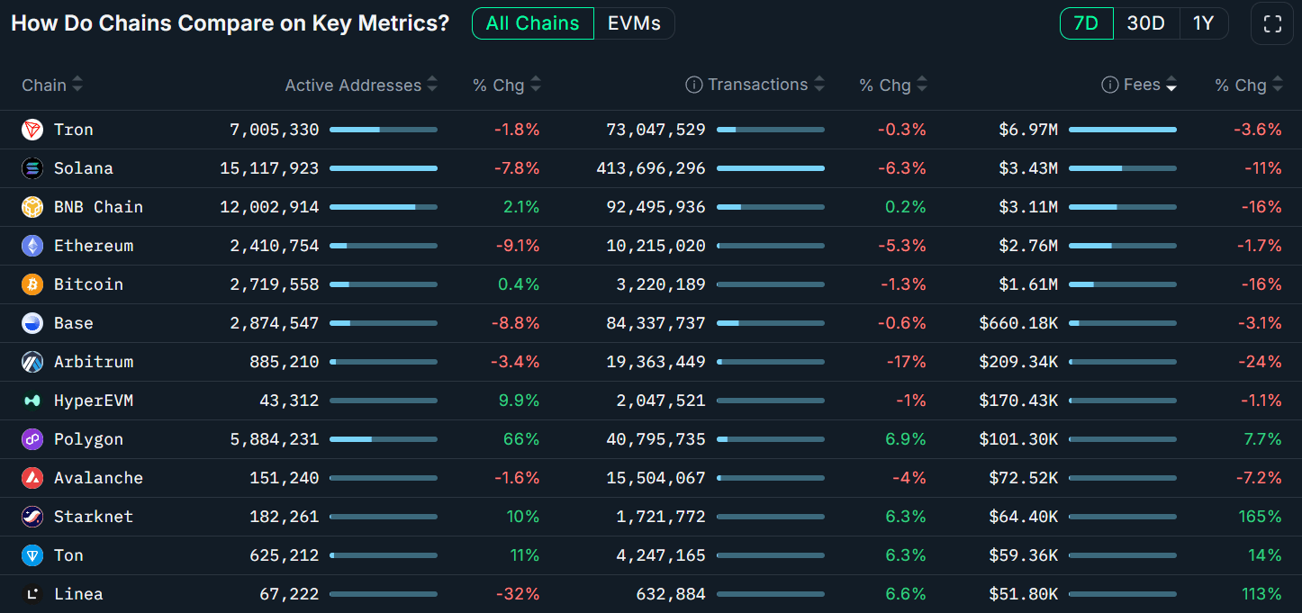Open fullscreen view with expand icon

tap(1272, 23)
